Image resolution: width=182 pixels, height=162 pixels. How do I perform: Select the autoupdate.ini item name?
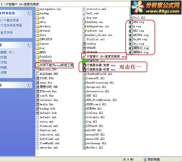tap(50, 9)
